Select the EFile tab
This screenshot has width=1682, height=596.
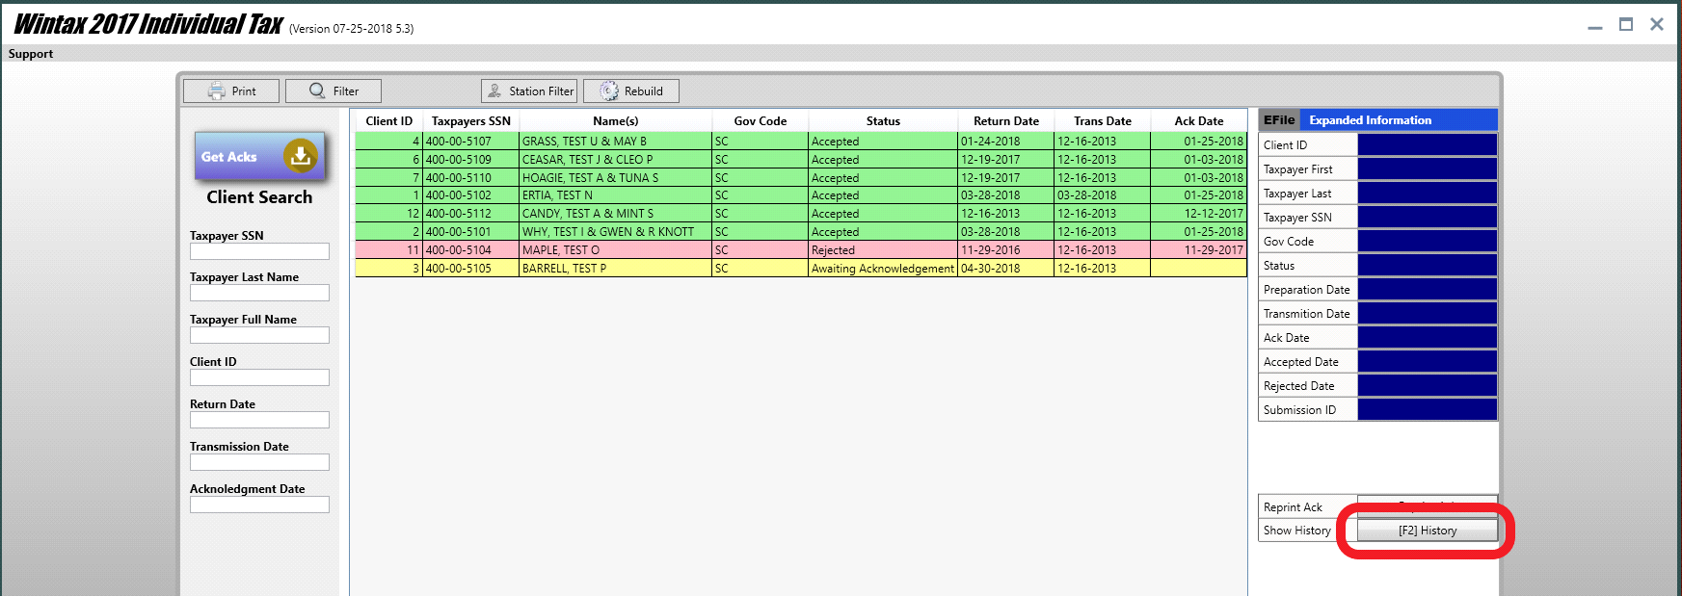point(1279,120)
